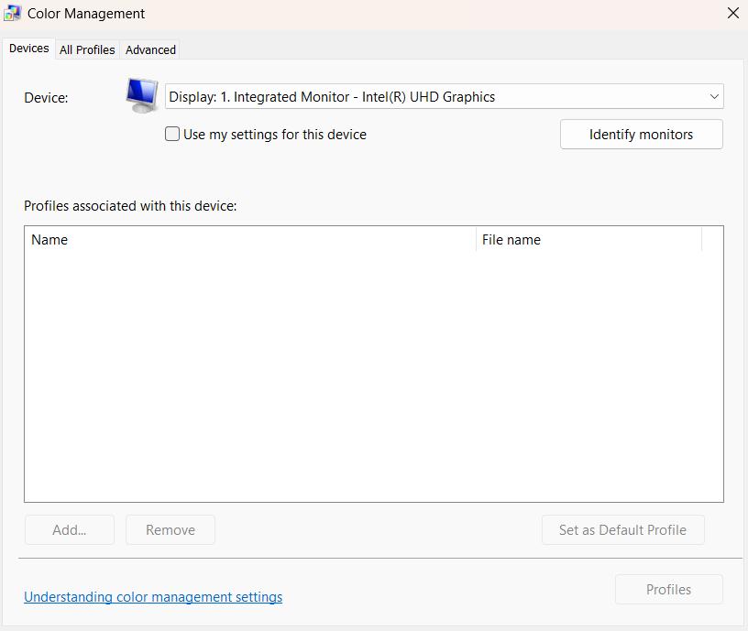Click the empty header area right of File name
The image size is (748, 631).
pos(712,240)
